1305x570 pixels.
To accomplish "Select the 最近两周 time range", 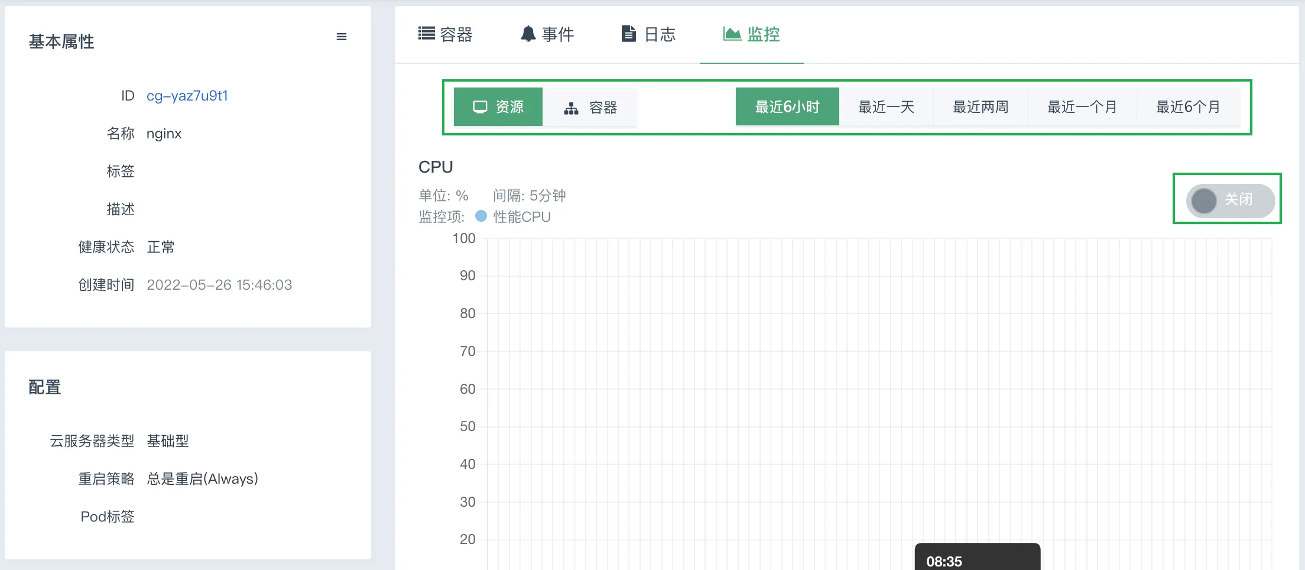I will coord(981,107).
